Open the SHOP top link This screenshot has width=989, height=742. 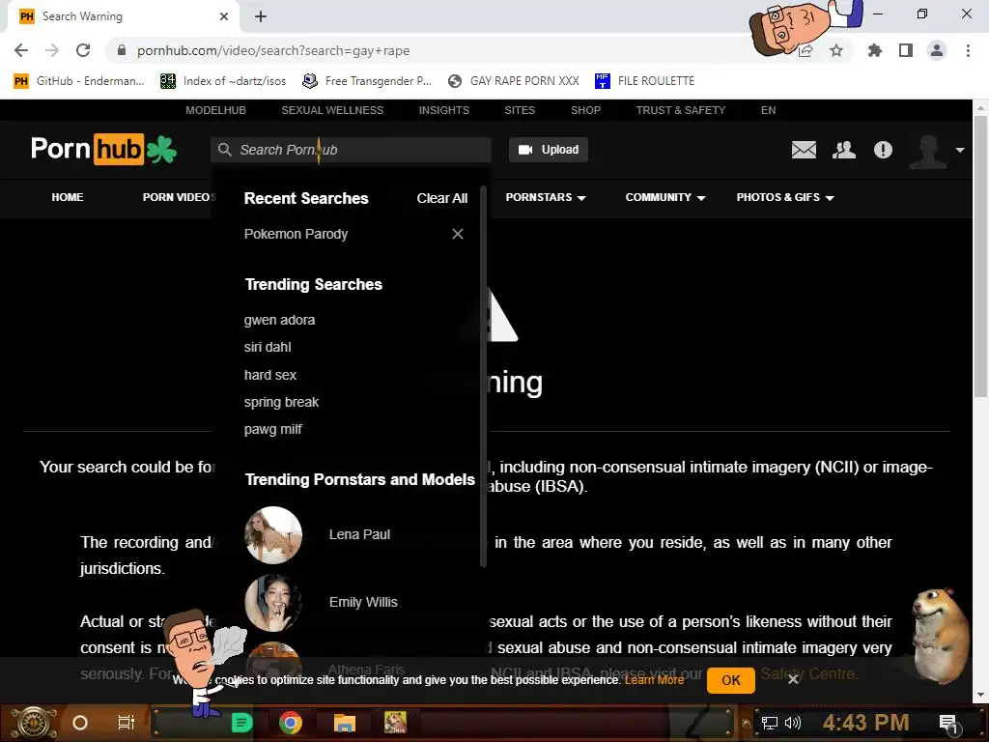(x=585, y=110)
